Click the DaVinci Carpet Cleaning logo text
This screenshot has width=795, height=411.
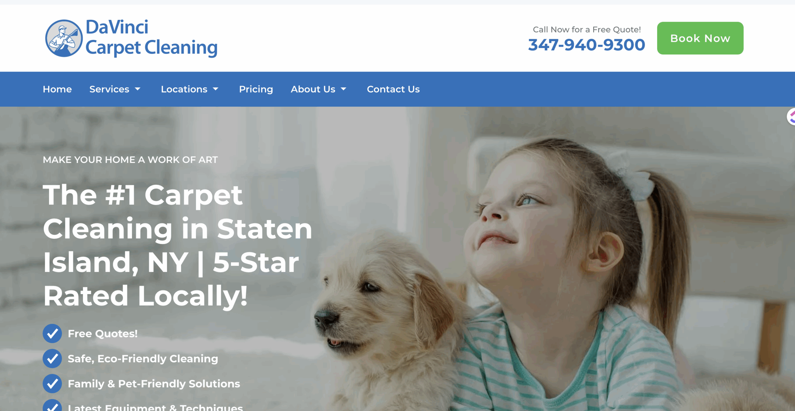pos(151,38)
